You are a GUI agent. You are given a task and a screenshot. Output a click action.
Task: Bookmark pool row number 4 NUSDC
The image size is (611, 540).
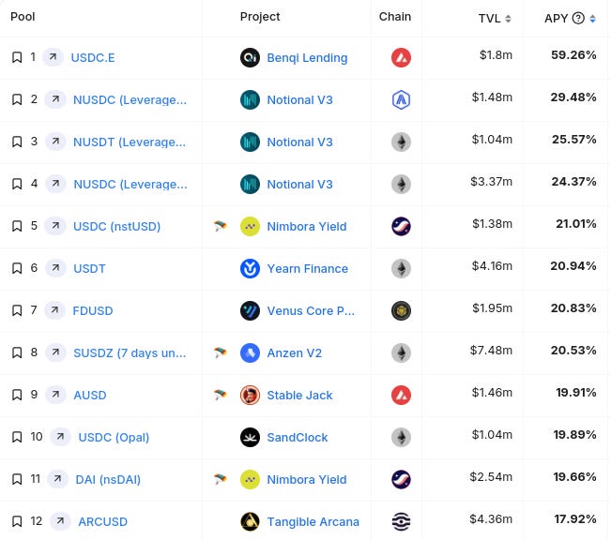point(17,184)
